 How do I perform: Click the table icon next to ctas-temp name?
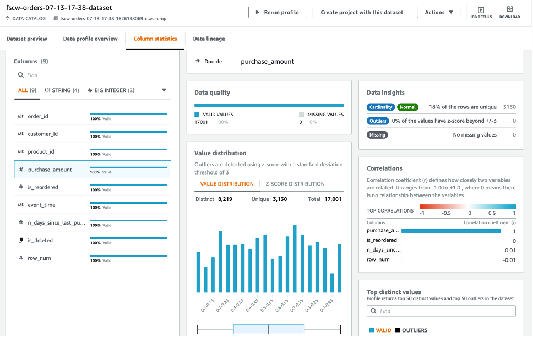56,18
